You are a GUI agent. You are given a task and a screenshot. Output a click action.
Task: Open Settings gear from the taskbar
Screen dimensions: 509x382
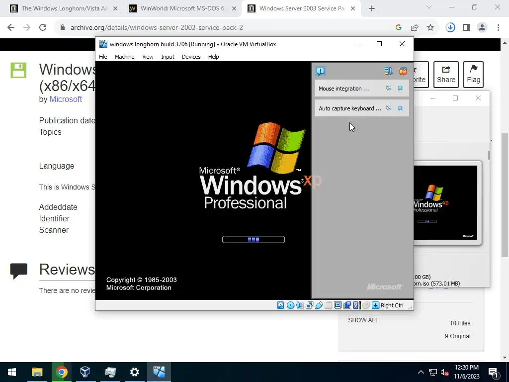pyautogui.click(x=134, y=372)
